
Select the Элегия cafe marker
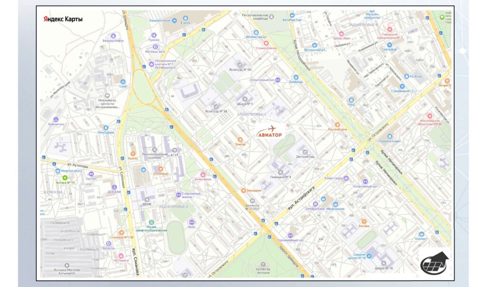point(240,140)
